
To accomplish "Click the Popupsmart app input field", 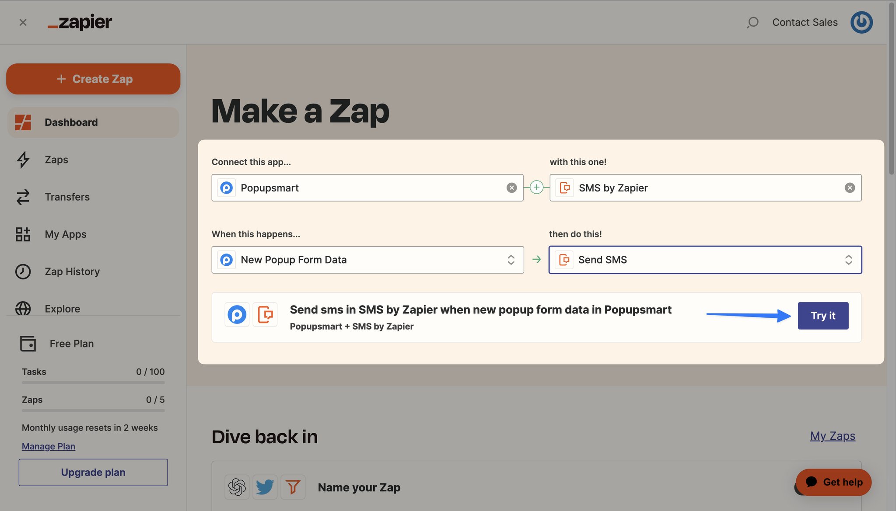I will pyautogui.click(x=367, y=188).
